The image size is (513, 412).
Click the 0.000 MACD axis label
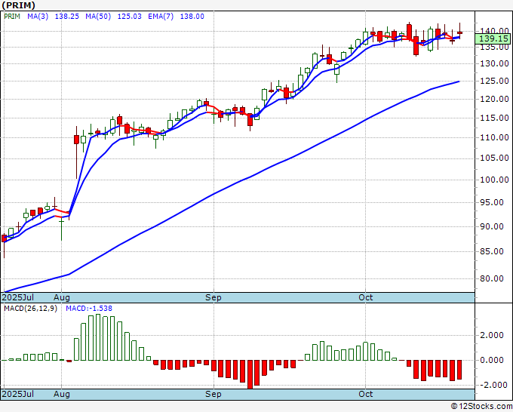(x=491, y=360)
